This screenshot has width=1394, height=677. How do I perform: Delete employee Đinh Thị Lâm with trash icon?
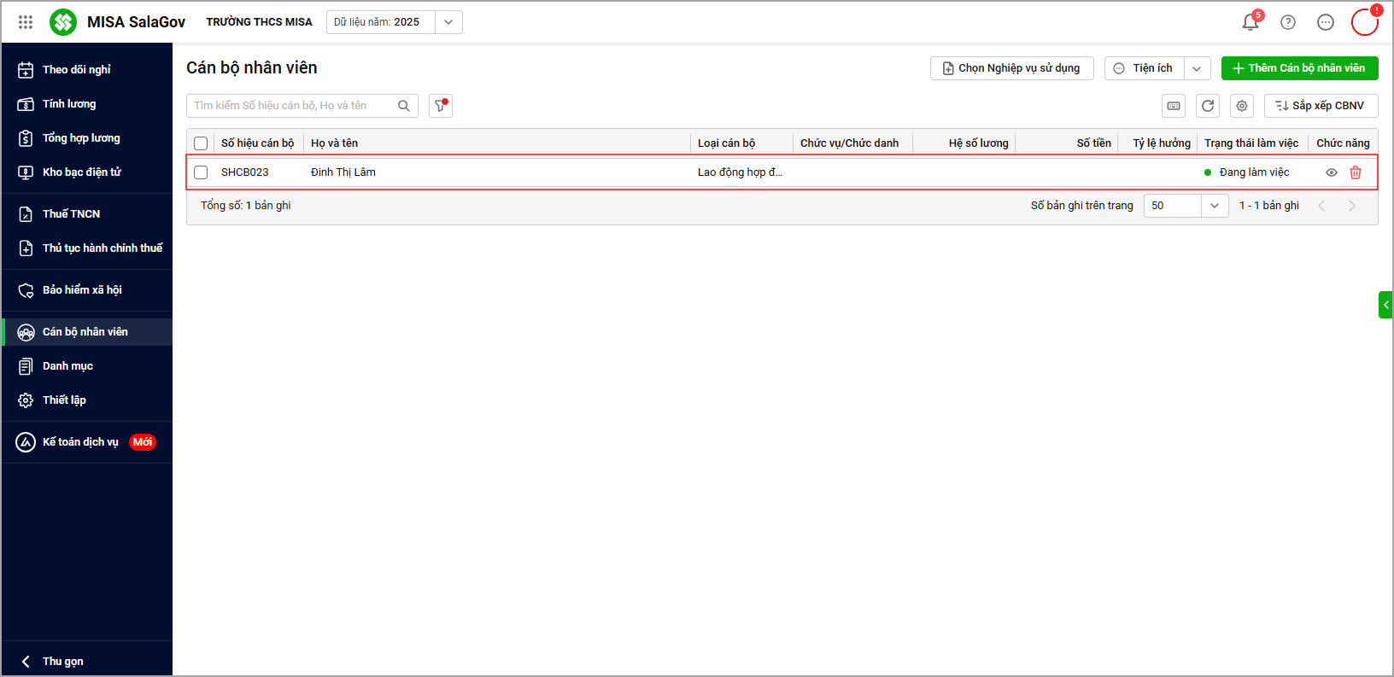(x=1356, y=172)
